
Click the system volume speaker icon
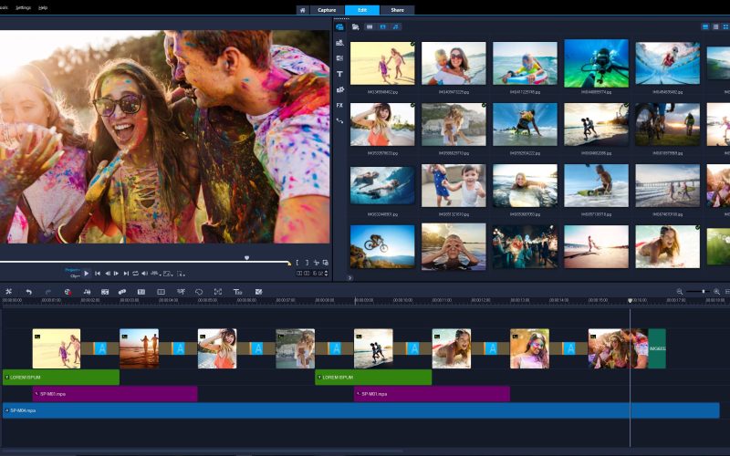point(144,273)
